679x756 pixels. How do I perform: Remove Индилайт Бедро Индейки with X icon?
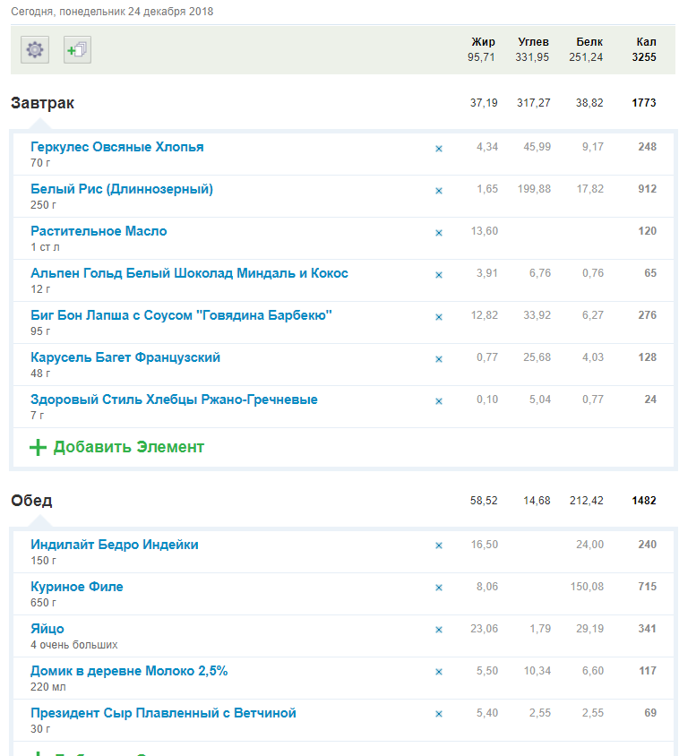[439, 546]
